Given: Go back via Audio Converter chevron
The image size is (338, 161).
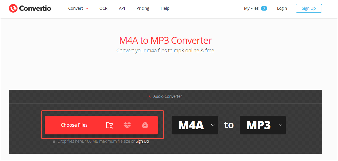Looking at the screenshot, I should 150,96.
